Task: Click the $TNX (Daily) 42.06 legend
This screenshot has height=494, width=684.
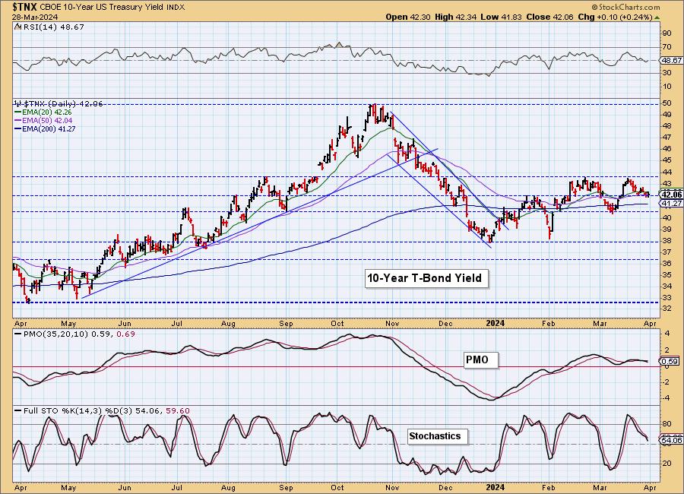Action: 59,104
